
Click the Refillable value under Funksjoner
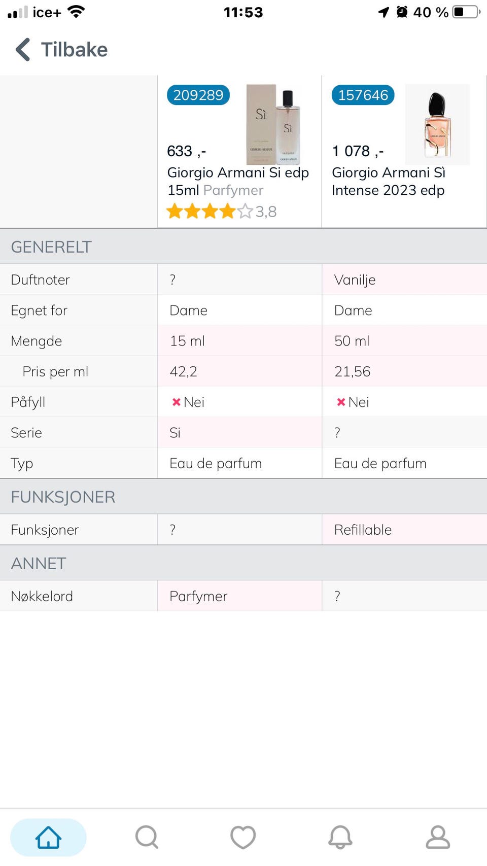click(362, 529)
